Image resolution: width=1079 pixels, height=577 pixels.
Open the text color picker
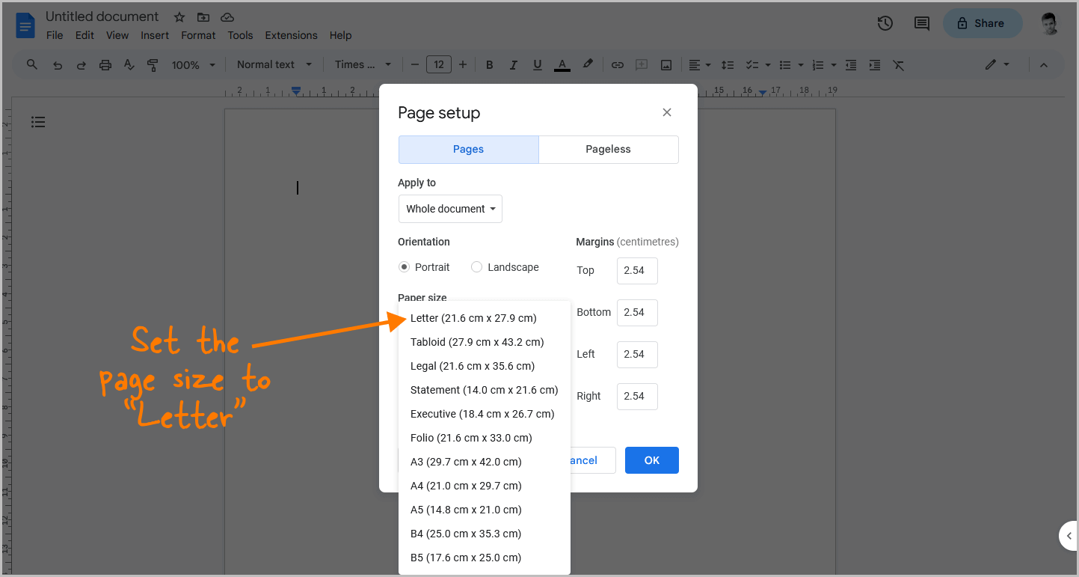click(x=562, y=64)
